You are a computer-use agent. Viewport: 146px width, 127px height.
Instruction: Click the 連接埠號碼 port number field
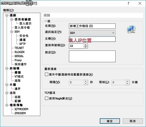[76, 46]
